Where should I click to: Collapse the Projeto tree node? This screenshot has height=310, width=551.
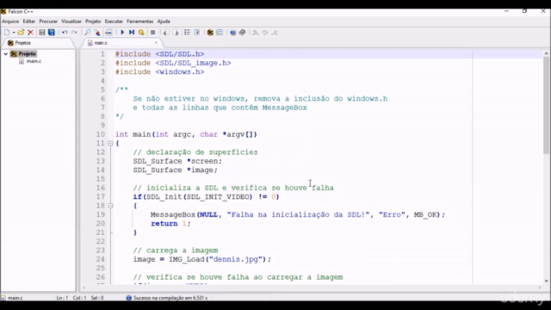tap(6, 53)
